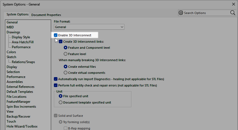The width and height of the screenshot is (238, 130).
Task: Open Hole Wizard/Toolbox settings
Action: [x=22, y=126]
